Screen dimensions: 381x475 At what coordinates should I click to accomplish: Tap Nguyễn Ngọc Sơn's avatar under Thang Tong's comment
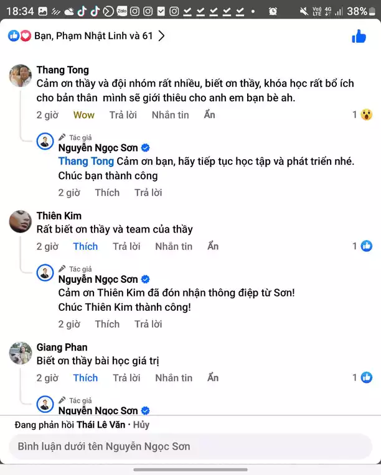point(45,141)
